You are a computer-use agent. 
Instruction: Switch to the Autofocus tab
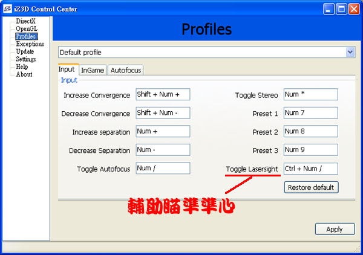click(126, 70)
